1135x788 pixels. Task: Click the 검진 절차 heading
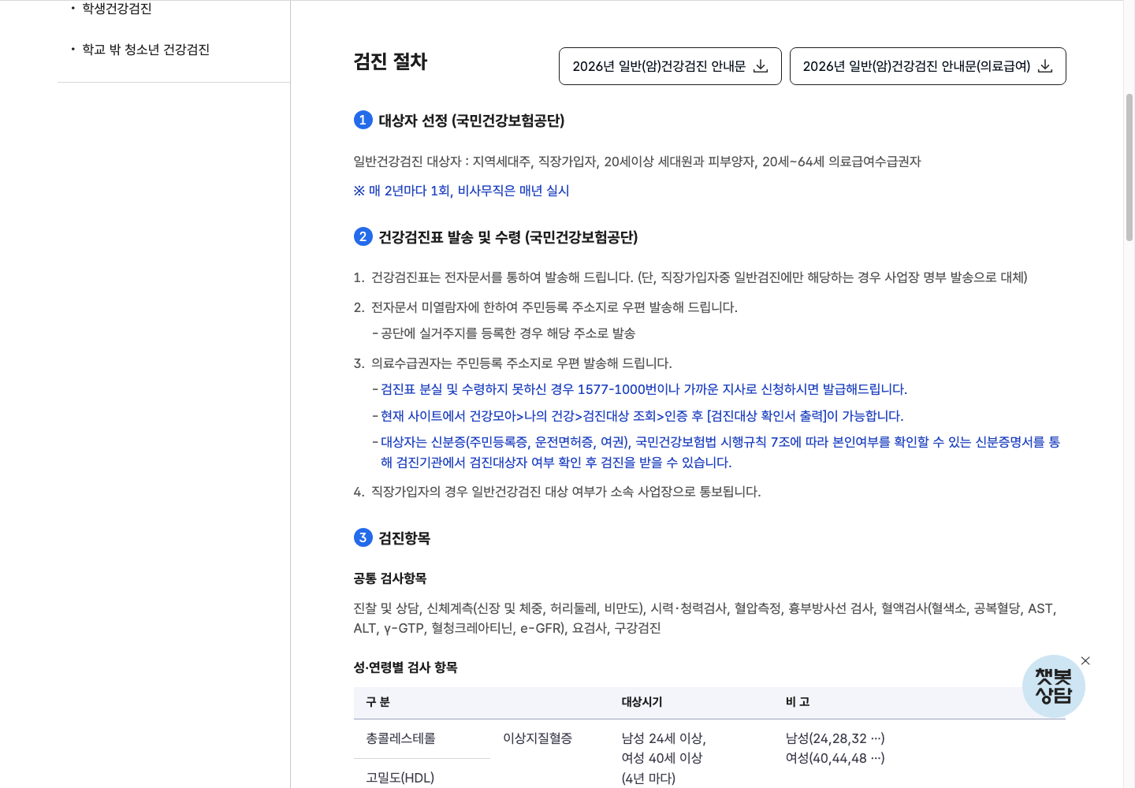click(x=390, y=61)
